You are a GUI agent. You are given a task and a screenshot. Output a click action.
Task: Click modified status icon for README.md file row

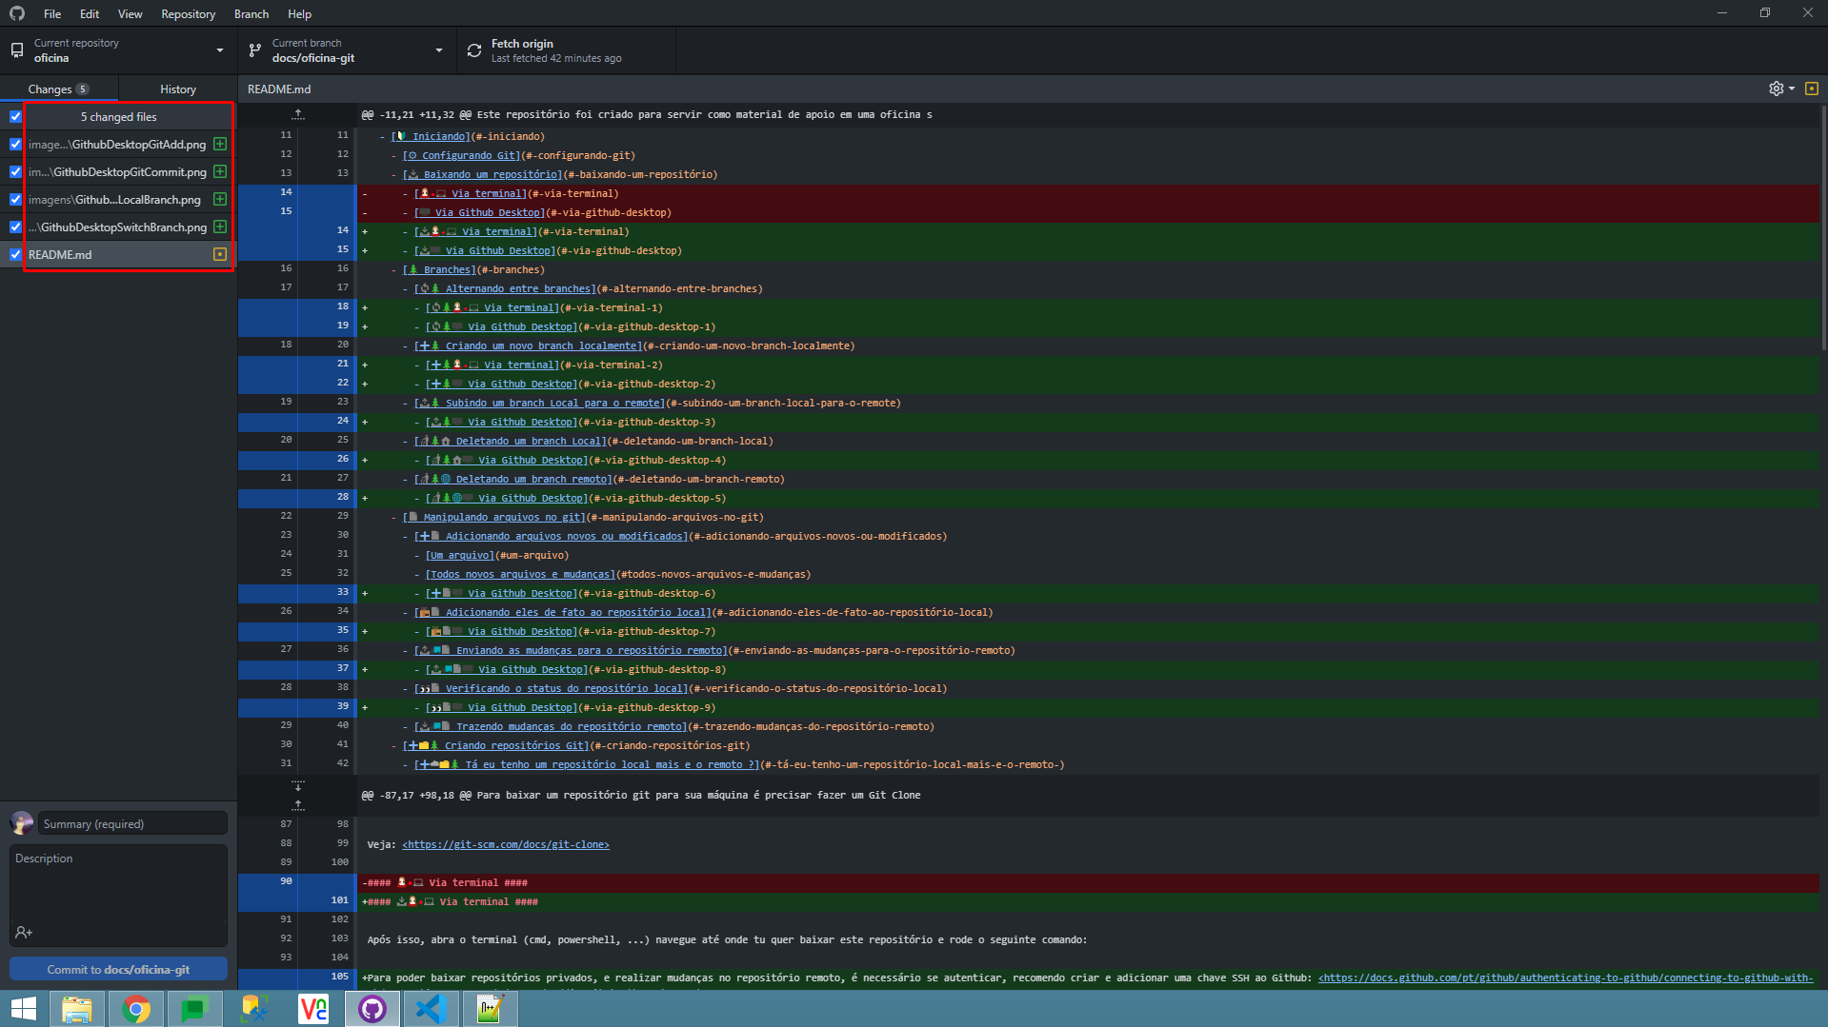click(220, 254)
